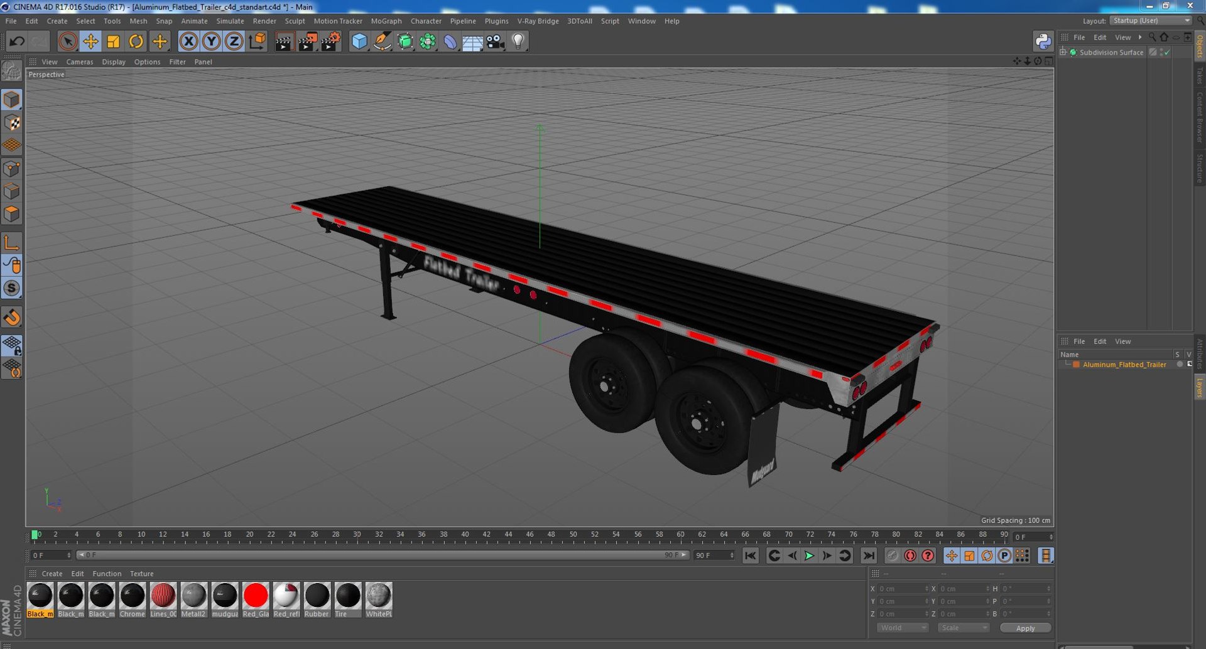Click frame 44 on timeline ruler
The height and width of the screenshot is (649, 1206).
[x=508, y=535]
